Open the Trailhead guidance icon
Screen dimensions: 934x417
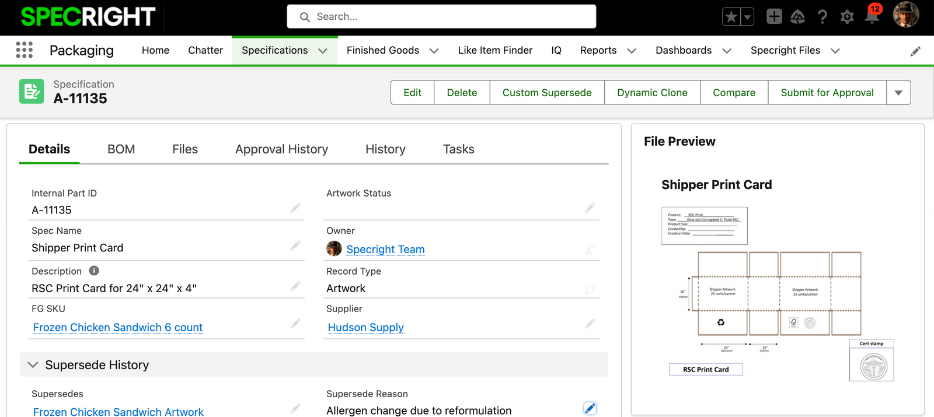coord(797,17)
